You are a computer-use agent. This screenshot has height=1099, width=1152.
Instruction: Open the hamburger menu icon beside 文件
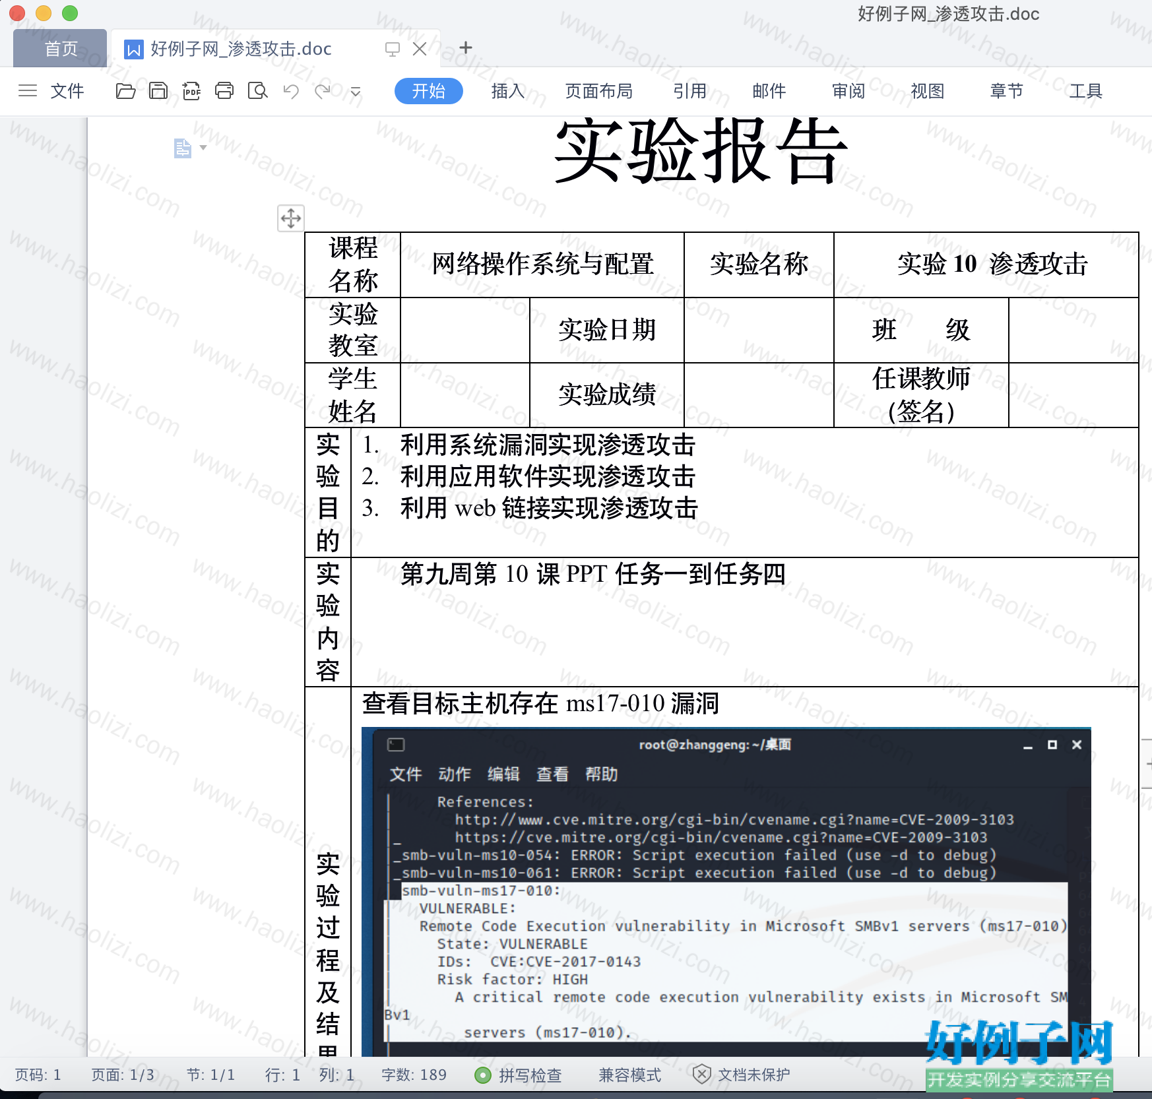coord(28,91)
